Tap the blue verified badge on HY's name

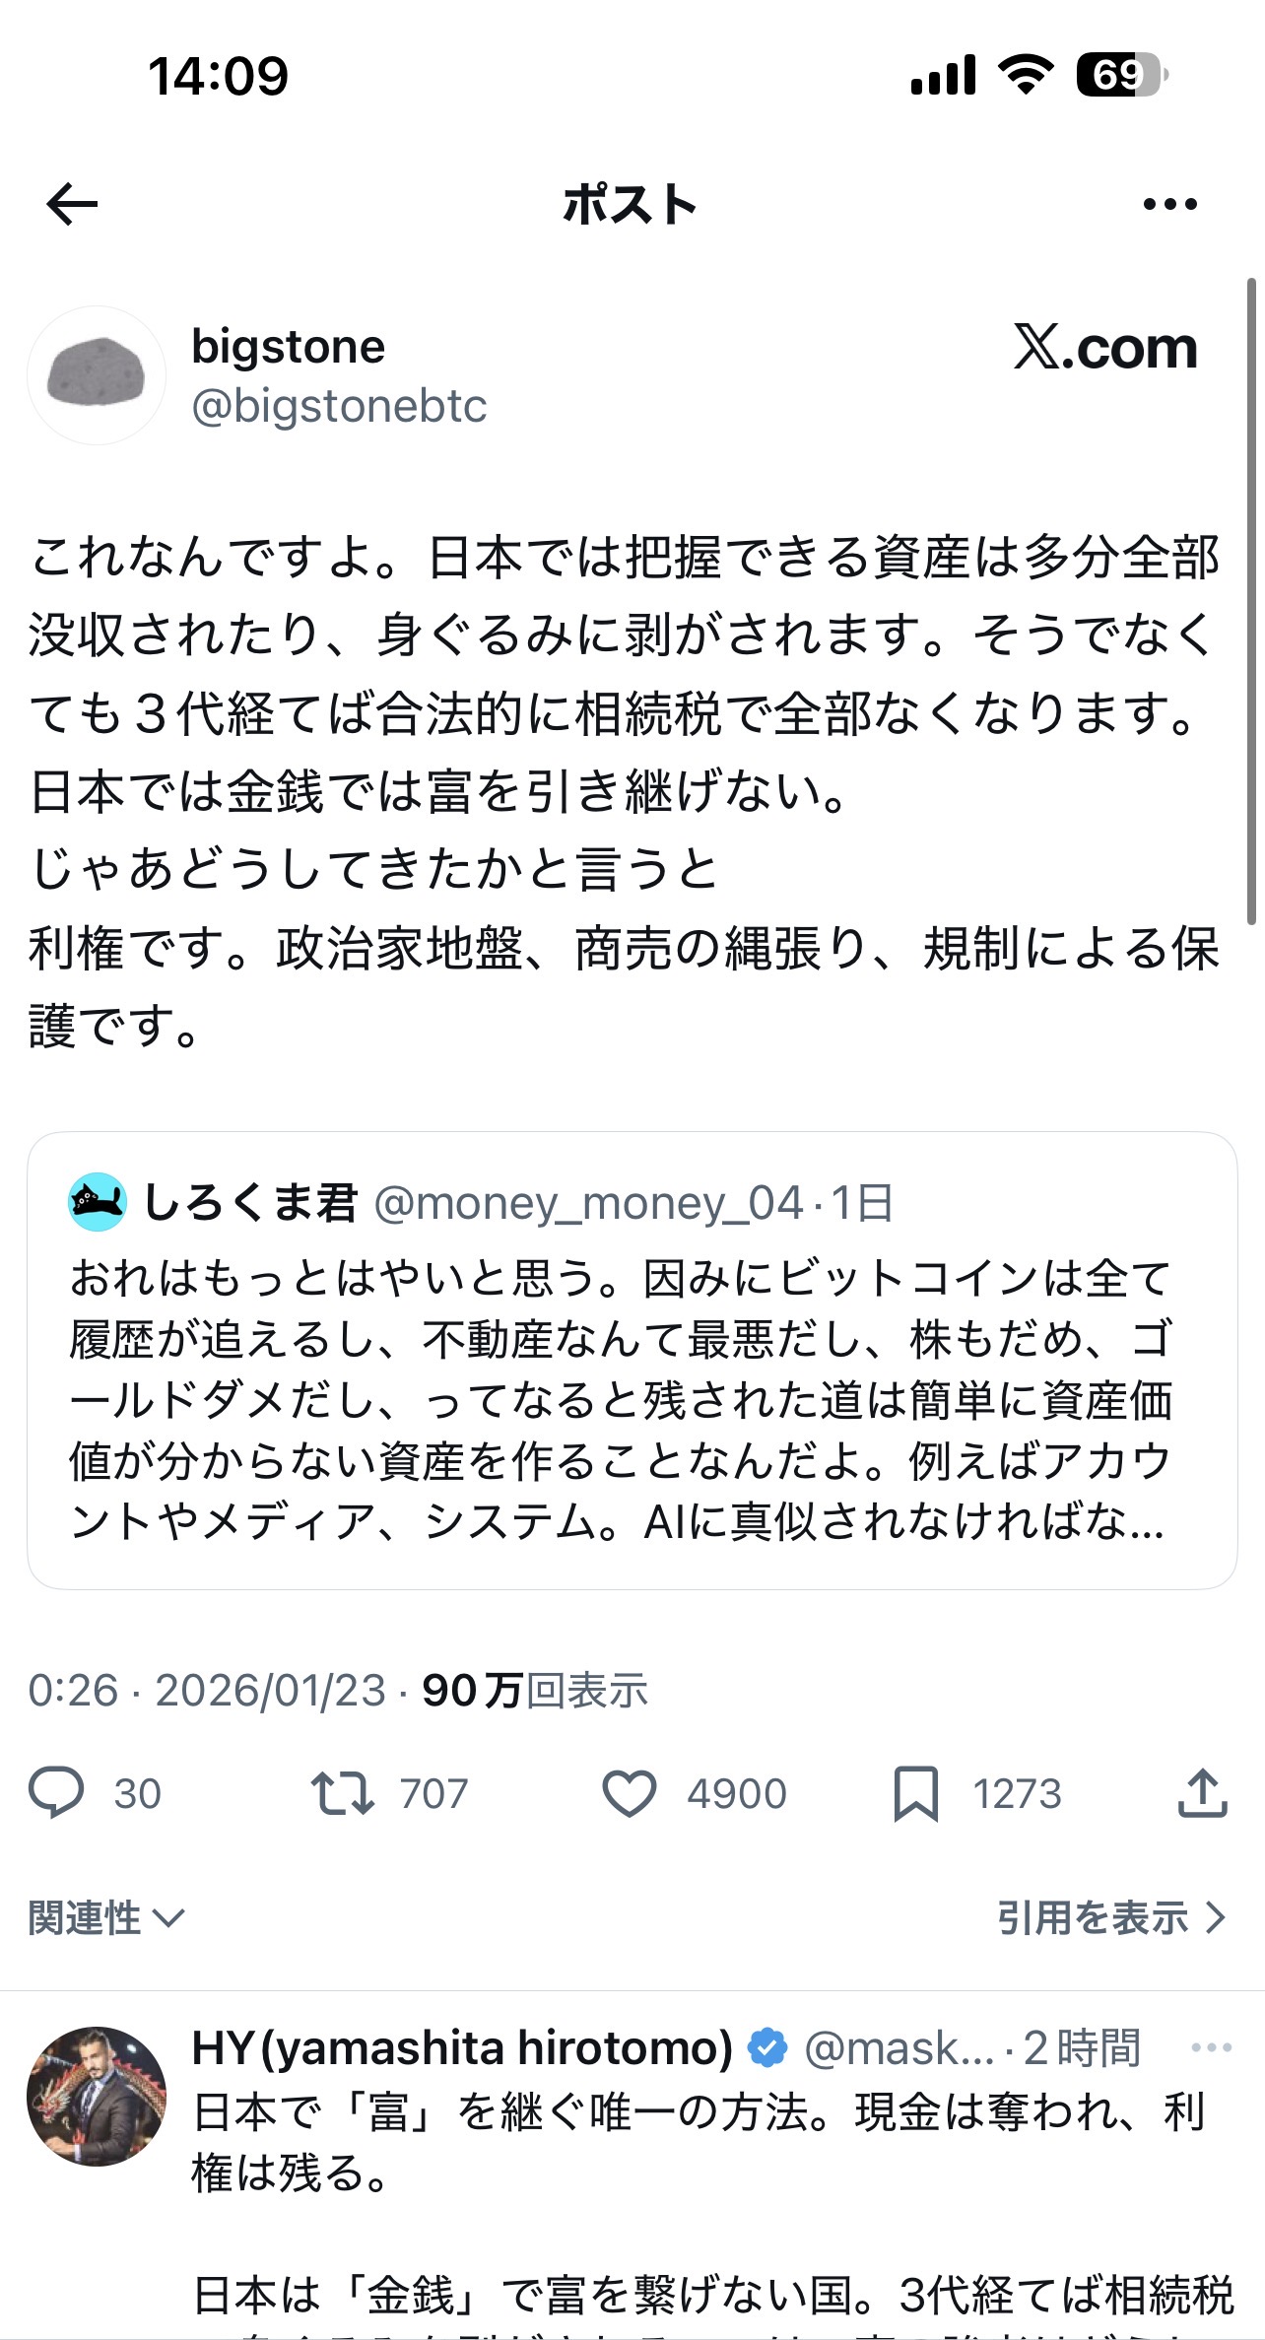[x=767, y=2047]
